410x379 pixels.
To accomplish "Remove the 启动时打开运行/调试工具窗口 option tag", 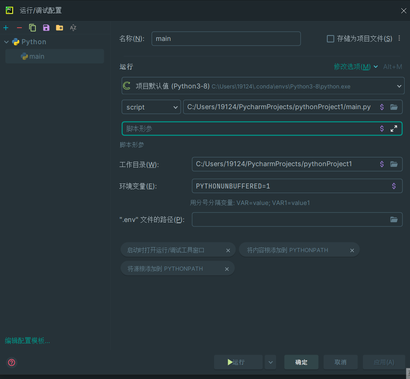I will coord(228,250).
